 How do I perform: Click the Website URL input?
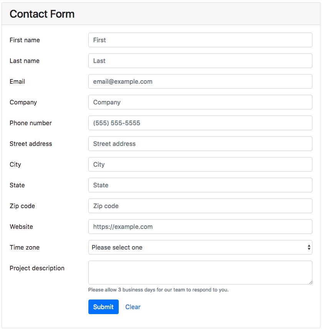tap(200, 227)
